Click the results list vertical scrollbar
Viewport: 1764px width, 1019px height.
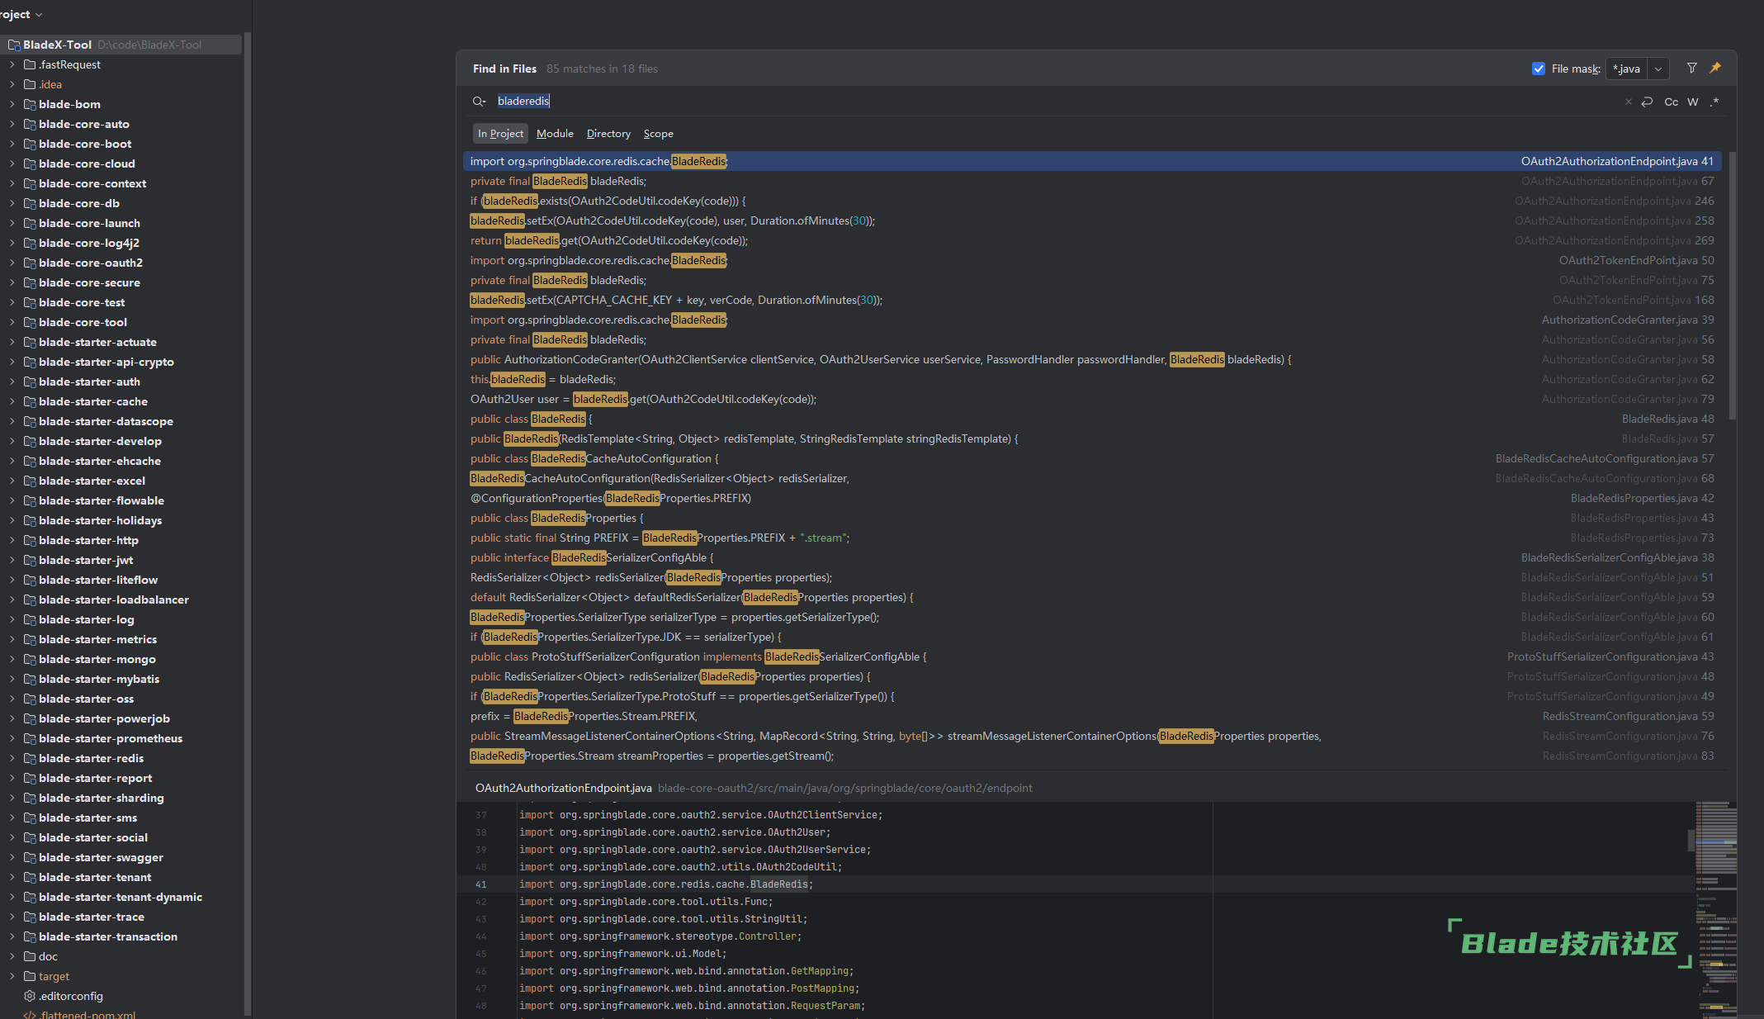pos(1732,285)
